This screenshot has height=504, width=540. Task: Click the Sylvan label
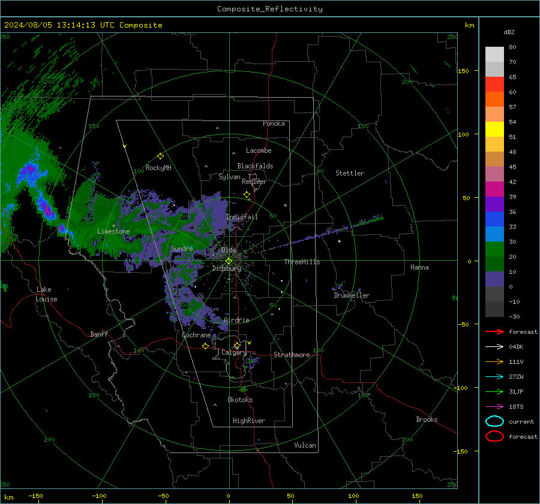point(229,177)
